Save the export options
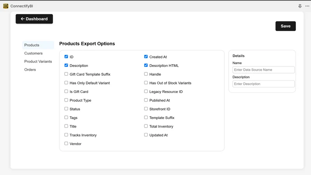The height and width of the screenshot is (175, 311). pos(285,26)
